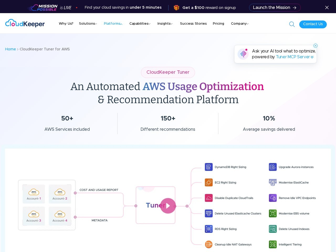The image size is (336, 252).
Task: Expand the Tuner MCP Server chevron
Action: (x=312, y=57)
